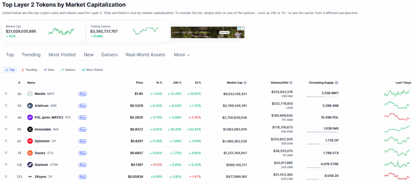Select the Gainers filter chip
The width and height of the screenshot is (413, 181).
coord(68,69)
